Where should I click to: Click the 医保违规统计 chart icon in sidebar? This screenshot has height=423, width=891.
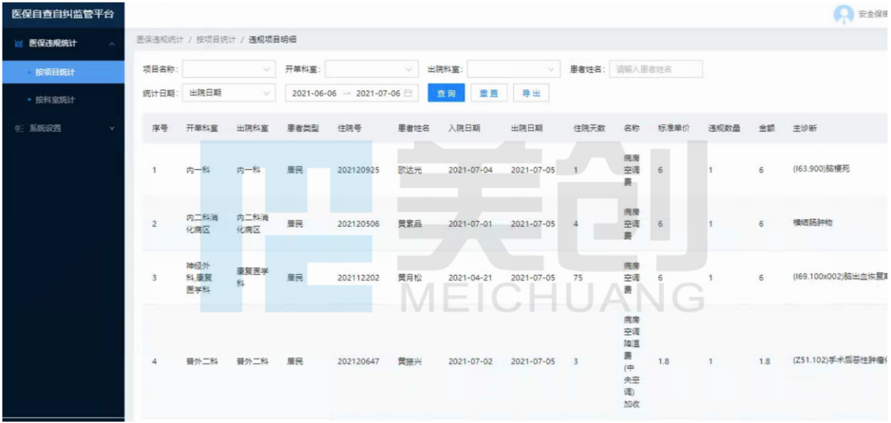click(x=19, y=44)
